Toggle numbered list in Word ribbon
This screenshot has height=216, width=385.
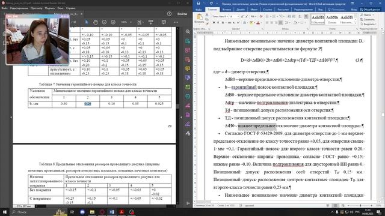pos(274,16)
